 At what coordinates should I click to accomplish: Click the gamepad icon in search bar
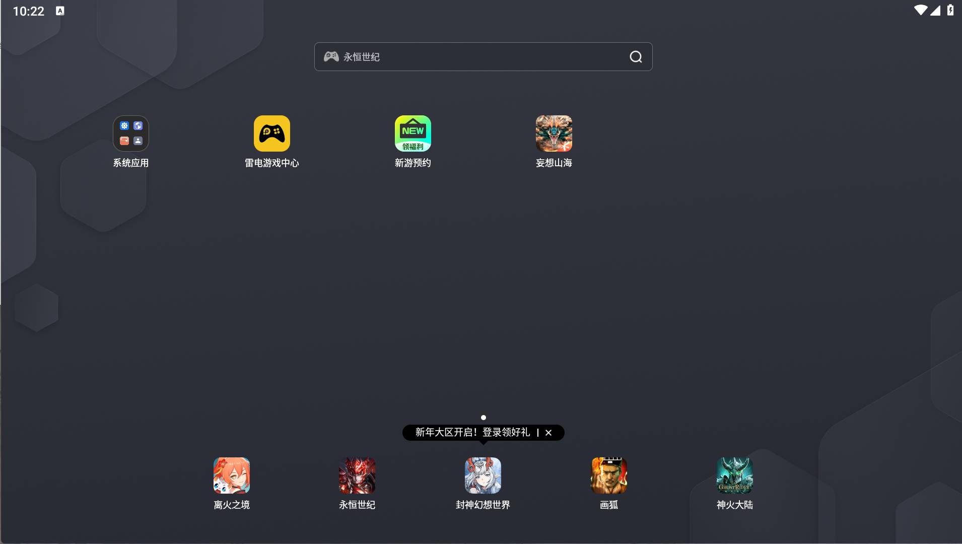point(331,57)
